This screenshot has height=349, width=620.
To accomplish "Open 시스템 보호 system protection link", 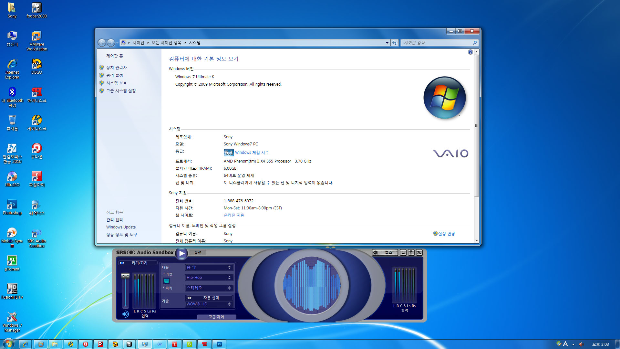I will (x=117, y=83).
